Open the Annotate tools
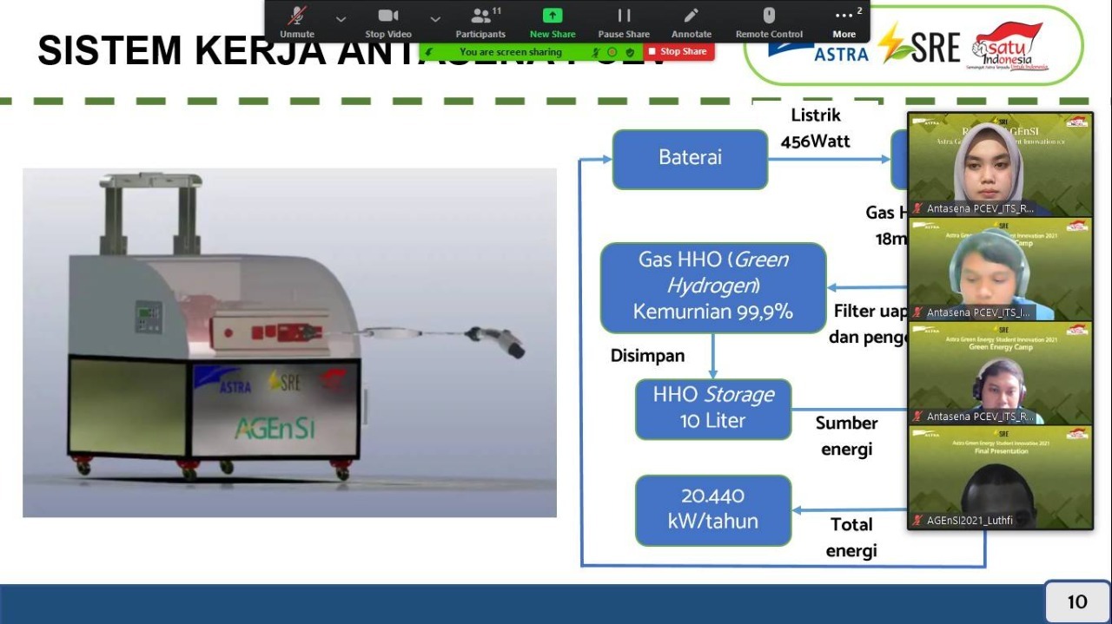The height and width of the screenshot is (624, 1112). pos(691,21)
